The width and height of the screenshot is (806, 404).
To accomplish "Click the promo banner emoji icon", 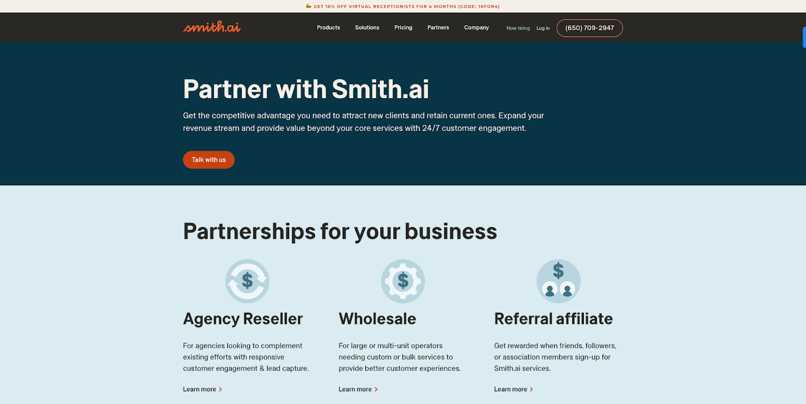I will 309,6.
